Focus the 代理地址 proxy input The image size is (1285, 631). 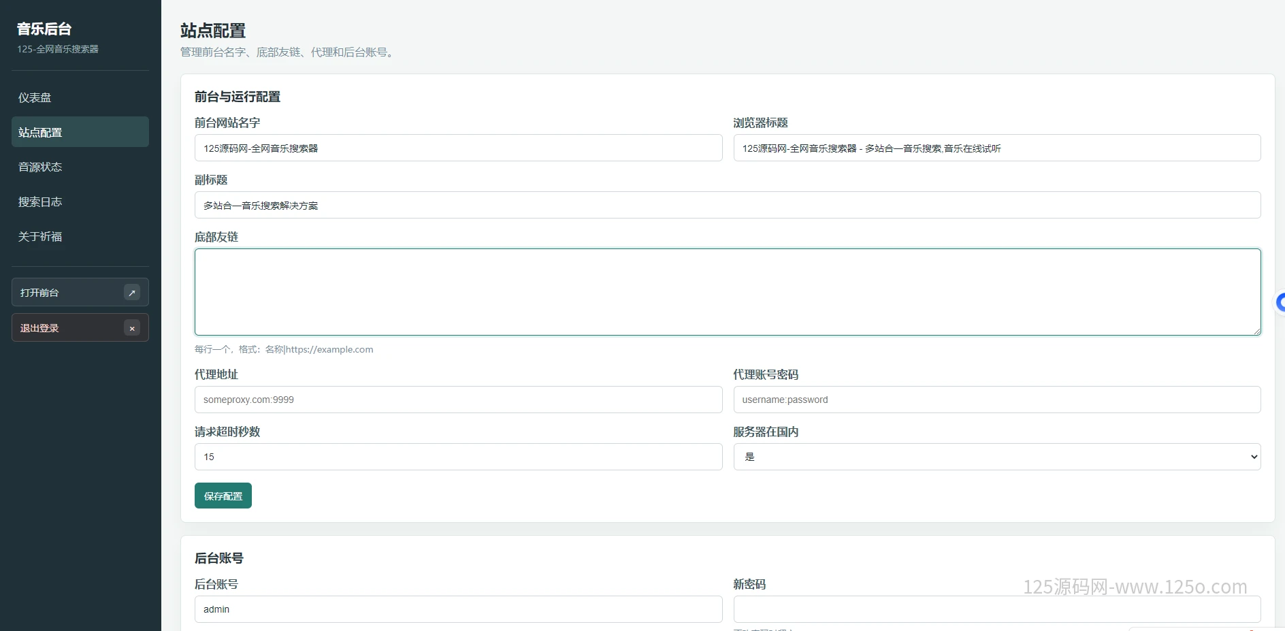458,400
